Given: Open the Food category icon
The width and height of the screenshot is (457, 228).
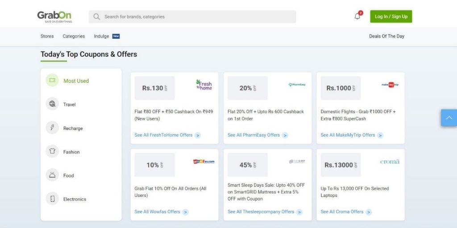Looking at the screenshot, I should coord(52,175).
